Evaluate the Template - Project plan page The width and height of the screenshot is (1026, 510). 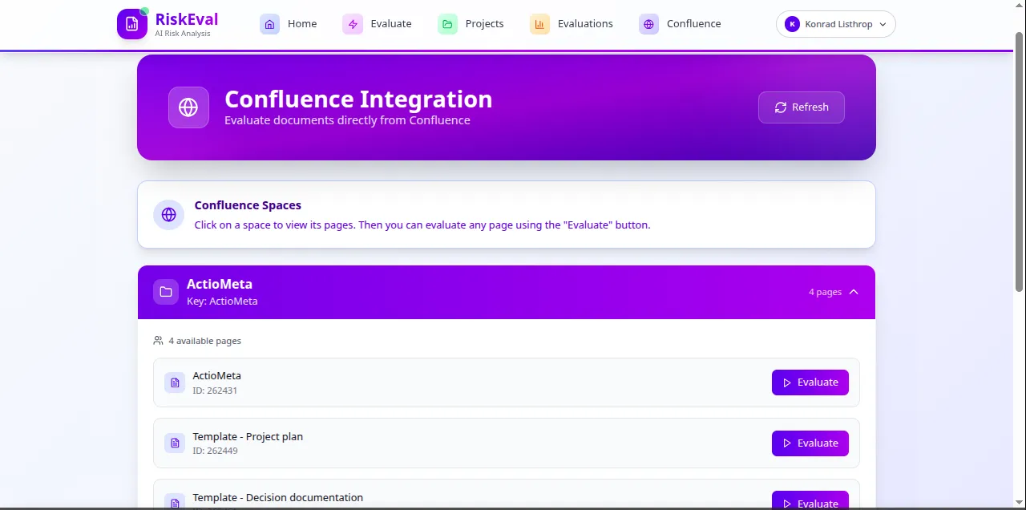point(810,443)
